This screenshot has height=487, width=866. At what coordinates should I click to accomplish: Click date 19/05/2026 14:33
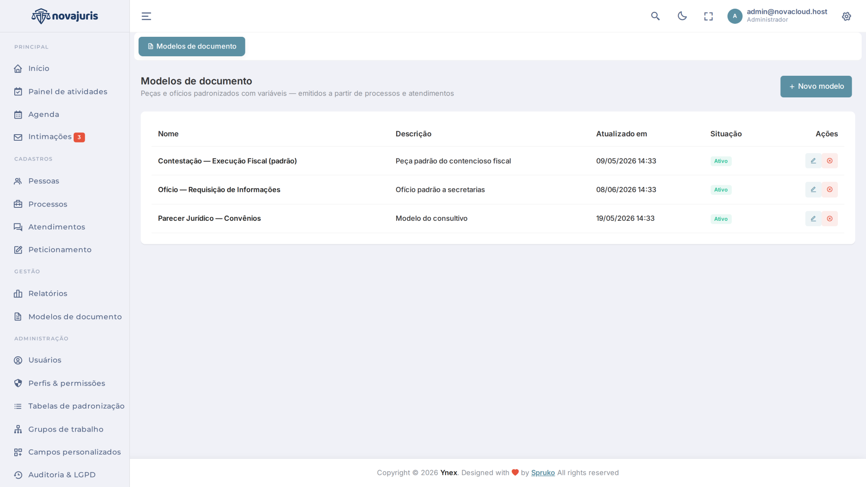click(x=625, y=218)
